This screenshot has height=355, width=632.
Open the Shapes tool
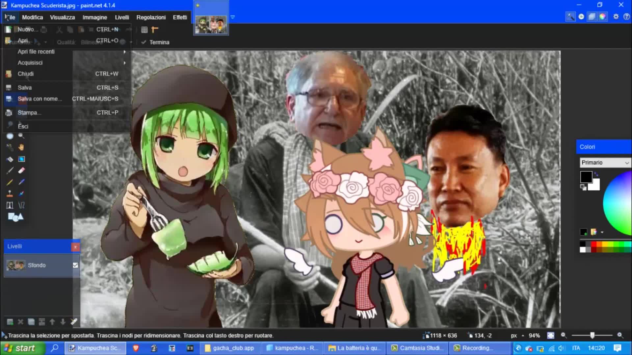[13, 217]
